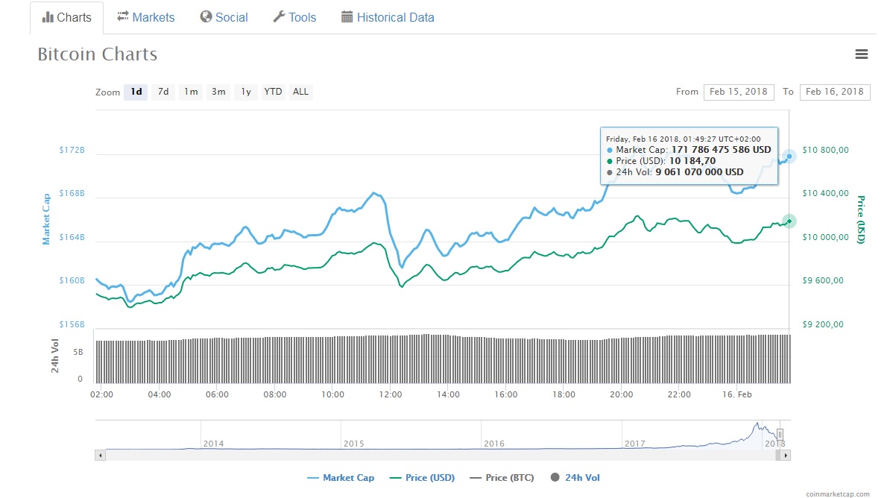The width and height of the screenshot is (890, 498).
Task: Open the Historical Data tab
Action: click(388, 17)
